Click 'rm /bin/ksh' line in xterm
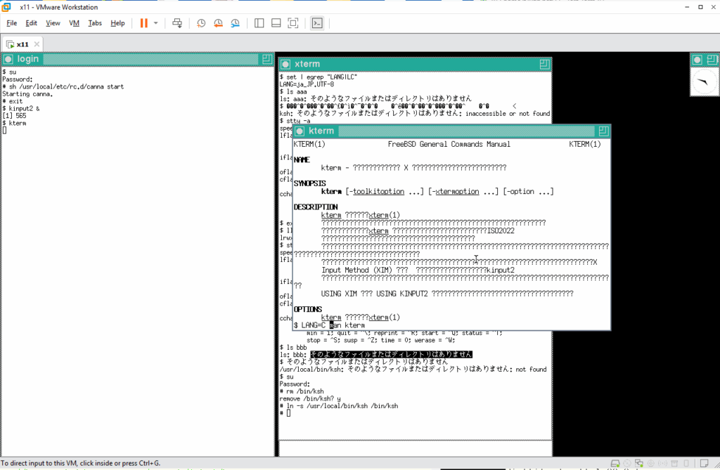 (302, 391)
